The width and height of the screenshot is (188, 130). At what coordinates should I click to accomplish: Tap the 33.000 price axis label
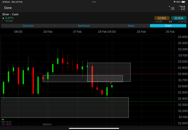click(x=183, y=62)
